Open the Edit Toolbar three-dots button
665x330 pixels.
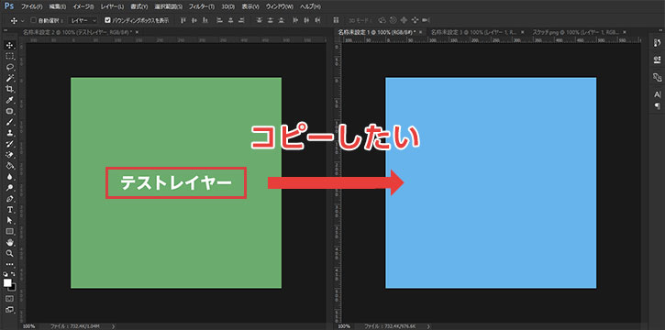[x=10, y=264]
